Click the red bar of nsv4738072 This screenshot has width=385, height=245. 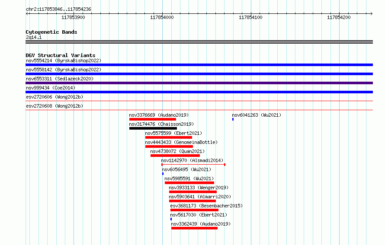pos(175,156)
